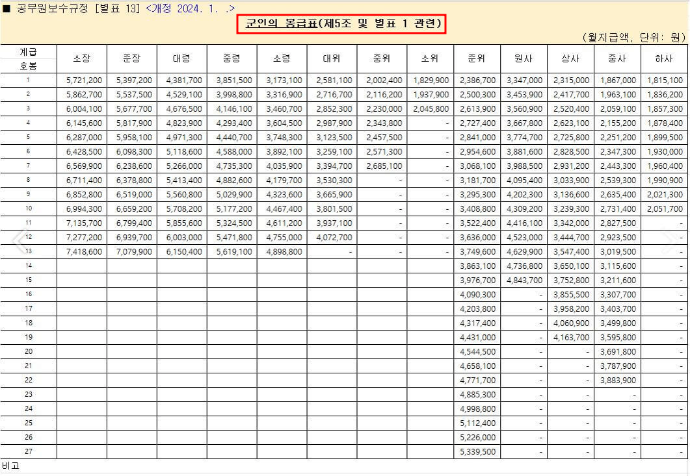Click the (월지급액, 단위: 원) unit note

click(634, 38)
